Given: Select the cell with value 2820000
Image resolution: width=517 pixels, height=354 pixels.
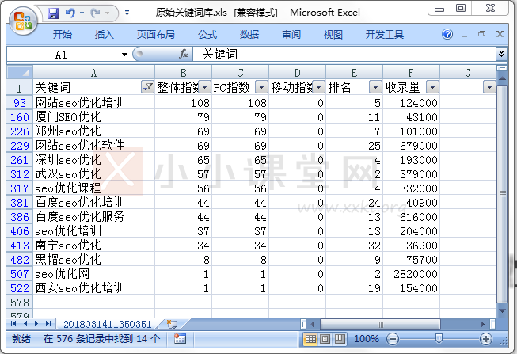Looking at the screenshot, I should pyautogui.click(x=411, y=274).
